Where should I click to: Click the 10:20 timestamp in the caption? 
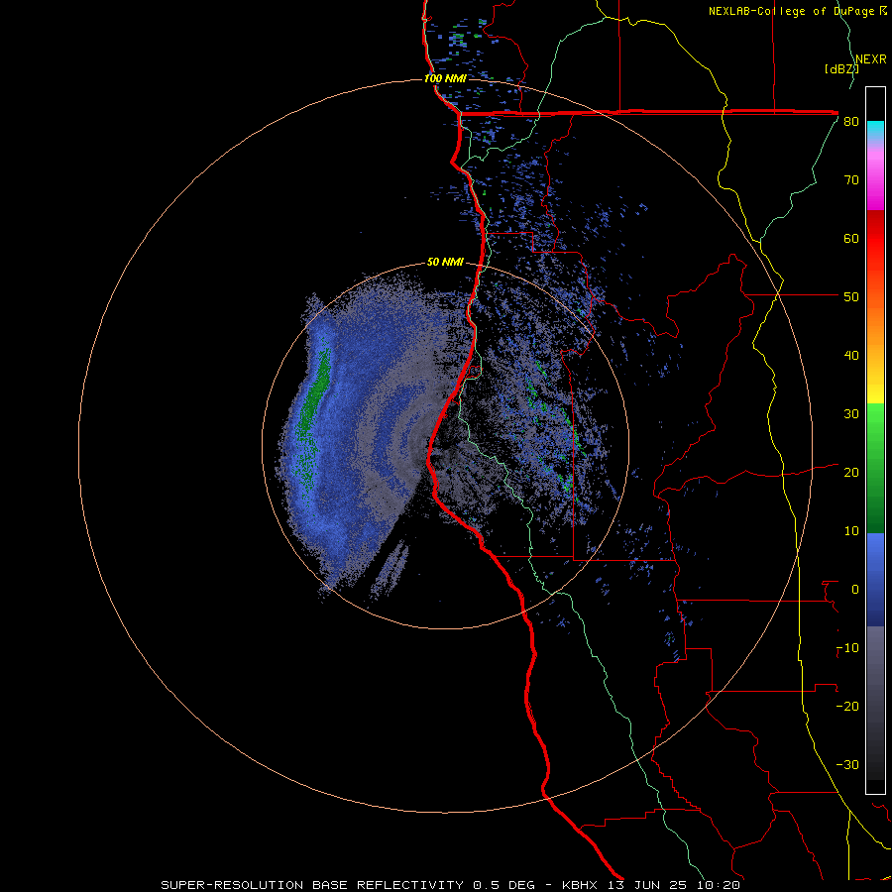[721, 885]
